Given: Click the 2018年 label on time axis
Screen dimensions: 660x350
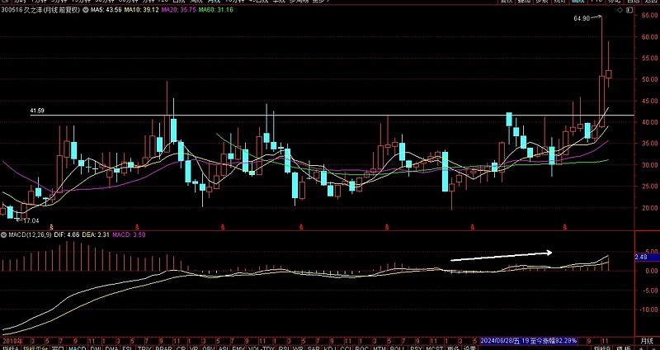Looking at the screenshot, I should (x=12, y=340).
